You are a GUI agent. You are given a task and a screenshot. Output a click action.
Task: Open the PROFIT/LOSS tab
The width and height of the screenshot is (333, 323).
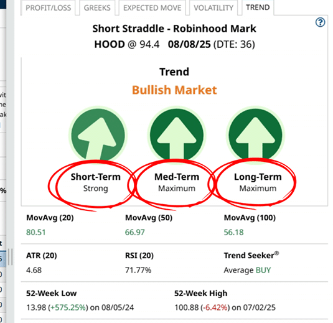pyautogui.click(x=48, y=8)
